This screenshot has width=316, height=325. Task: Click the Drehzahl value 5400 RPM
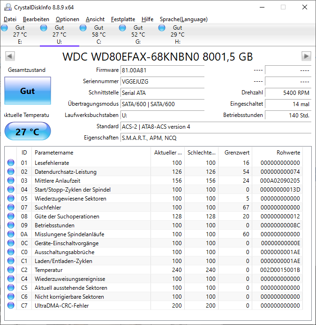tap(288, 93)
